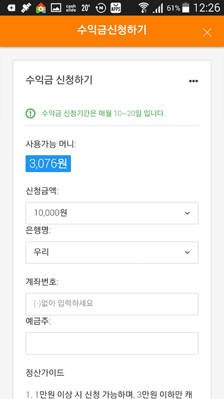Tap the blue 3,076원 balance badge
This screenshot has height=399, width=224.
tap(48, 164)
